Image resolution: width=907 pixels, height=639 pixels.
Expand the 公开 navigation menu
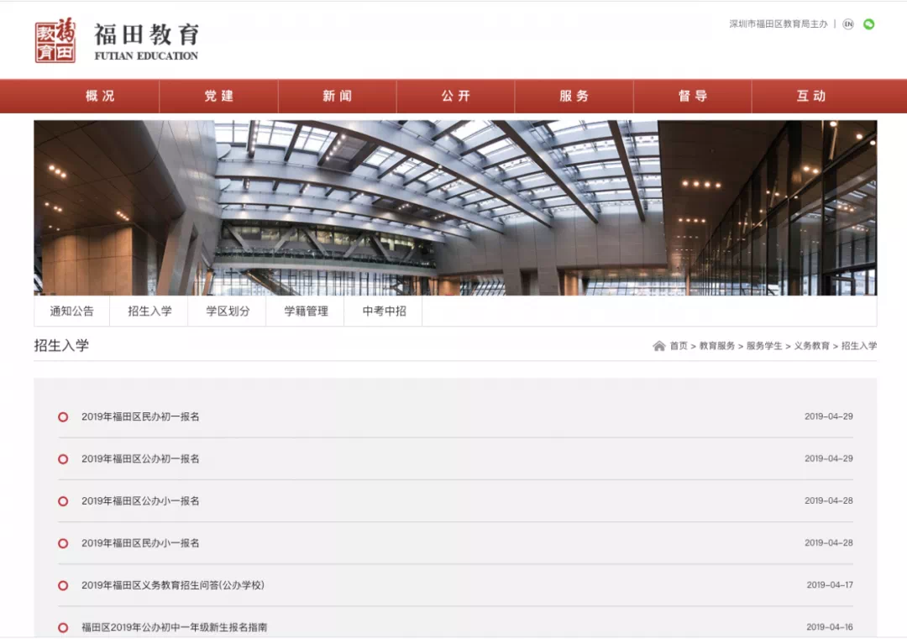coord(455,97)
